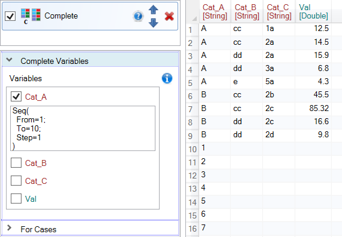342x237 pixels.
Task: Click the Cat_B cell with e
Action: coord(247,82)
